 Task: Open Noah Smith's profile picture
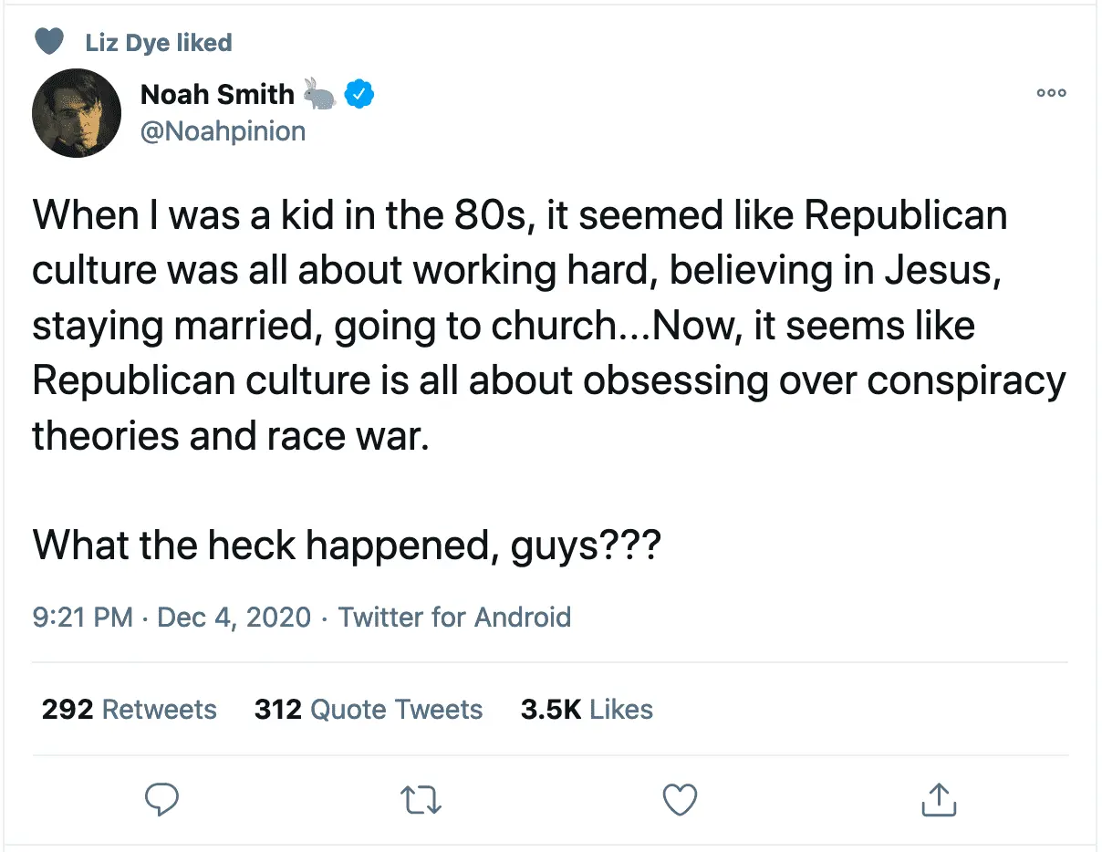(x=77, y=112)
